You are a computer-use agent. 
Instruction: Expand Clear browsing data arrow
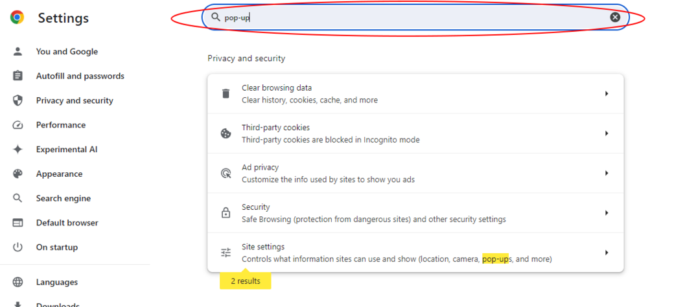tap(607, 94)
